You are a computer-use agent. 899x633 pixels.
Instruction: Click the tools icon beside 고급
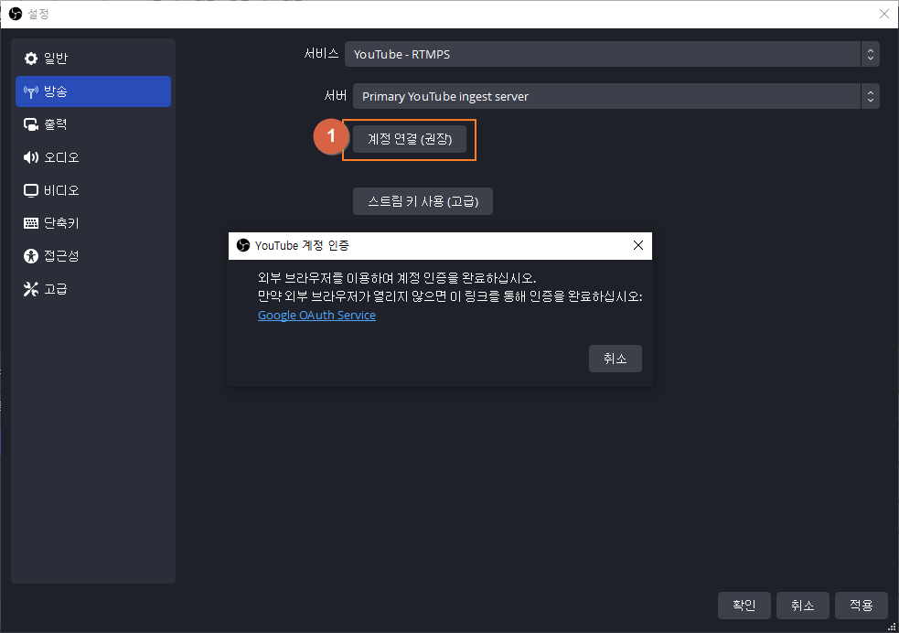point(31,289)
